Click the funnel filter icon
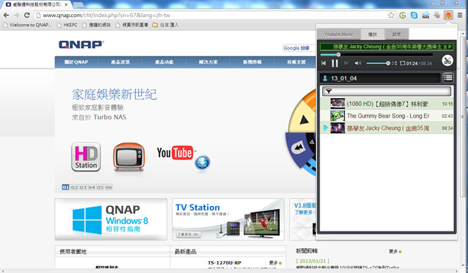The image size is (468, 273). point(328,91)
